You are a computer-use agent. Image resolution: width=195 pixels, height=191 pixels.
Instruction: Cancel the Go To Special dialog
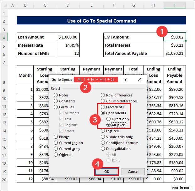[133, 172]
